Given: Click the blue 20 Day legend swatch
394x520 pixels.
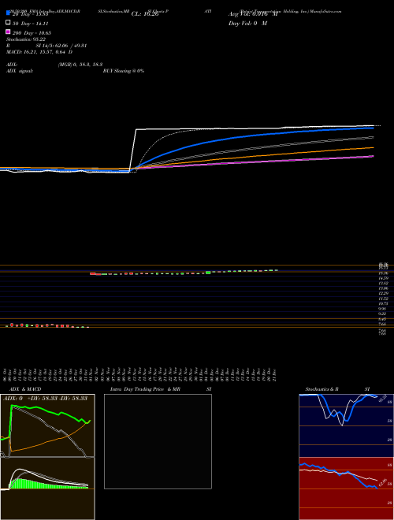Looking at the screenshot, I should pos(8,13).
